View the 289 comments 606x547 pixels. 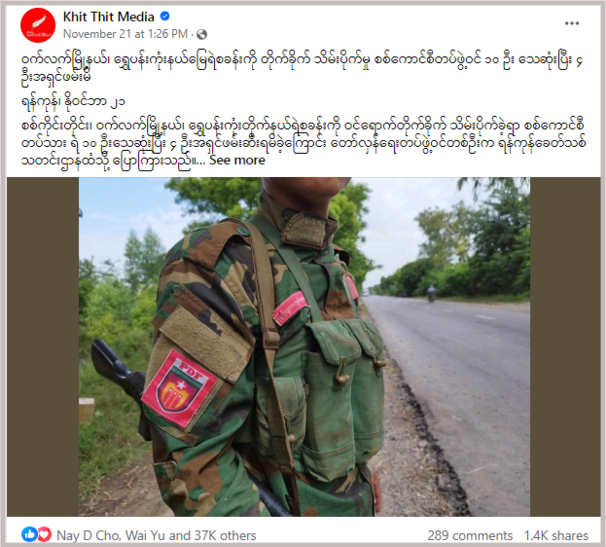470,535
